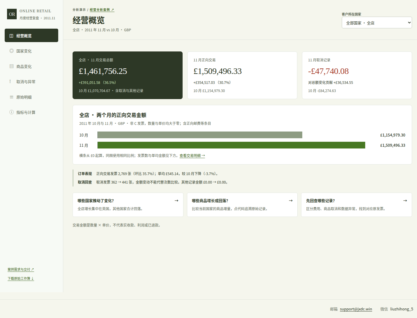The height and width of the screenshot is (318, 417).
Task: Click the 11 月 green bar
Action: coord(231,145)
